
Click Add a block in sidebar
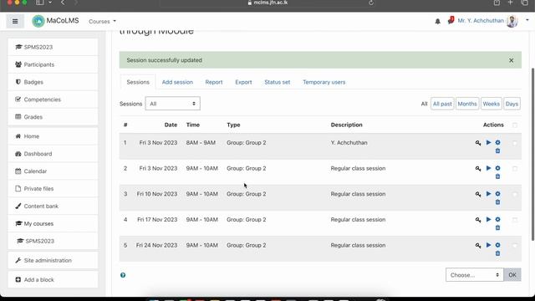coord(53,279)
